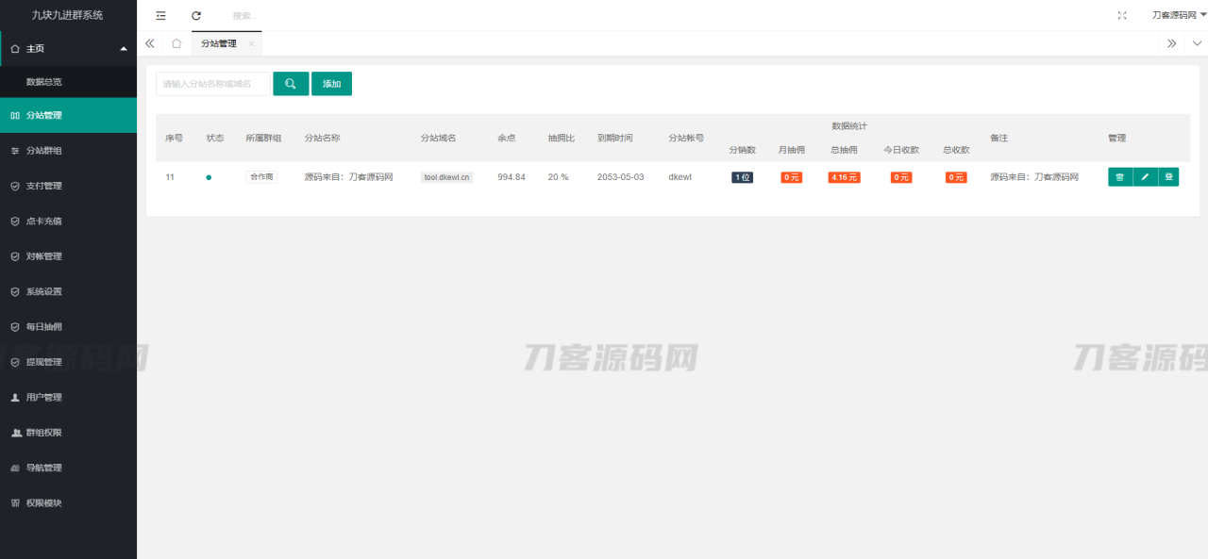Click the sidebar collapse icon in header
This screenshot has width=1208, height=559.
pos(160,15)
